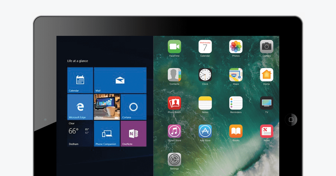Image resolution: width=336 pixels, height=176 pixels.
Task: Launch Microsoft Edge tile
Action: pos(80,107)
